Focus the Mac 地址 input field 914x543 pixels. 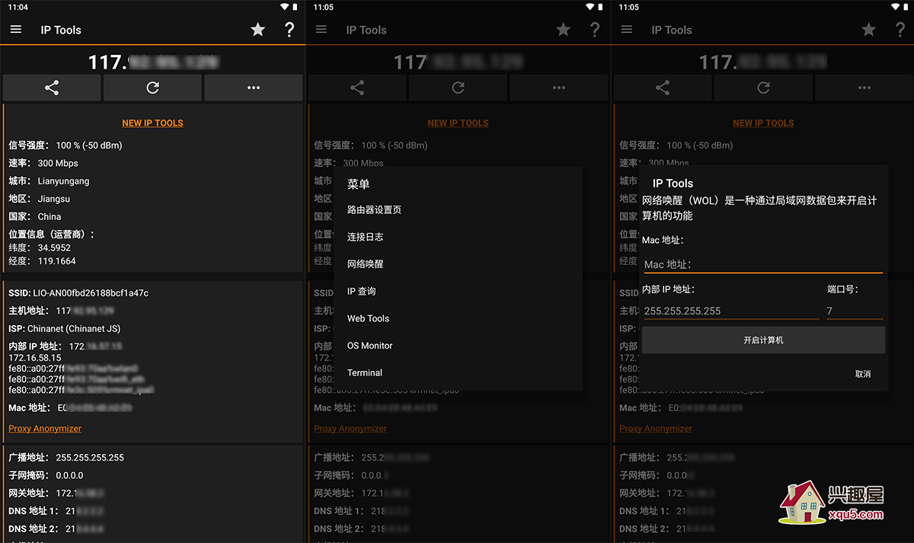[x=762, y=264]
